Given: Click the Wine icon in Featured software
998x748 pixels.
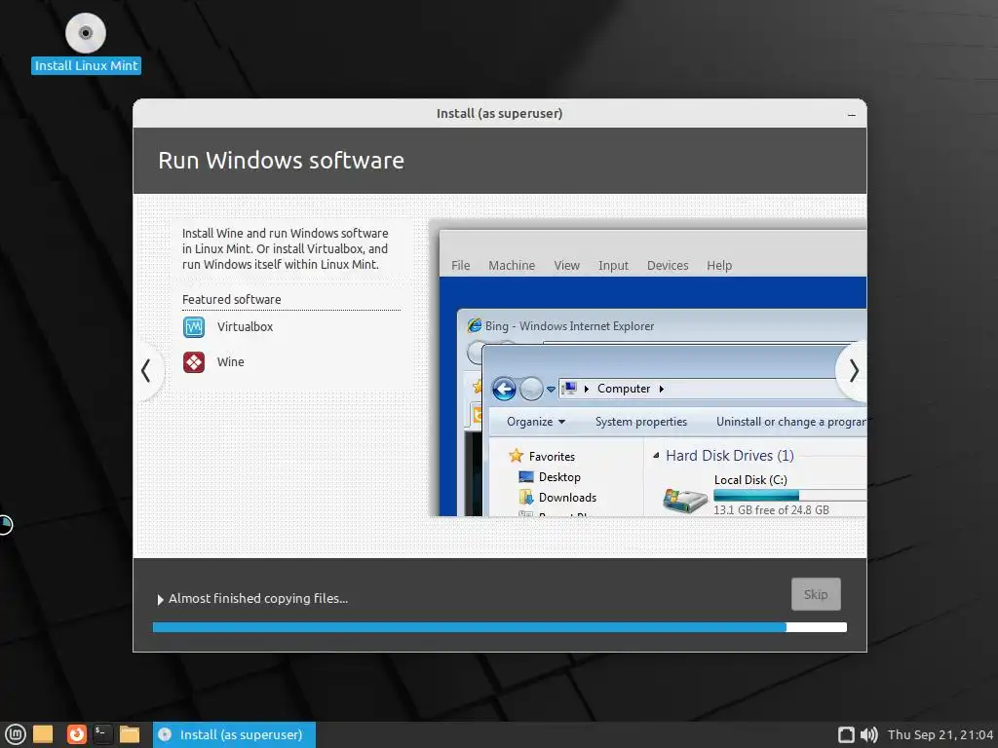Looking at the screenshot, I should [194, 362].
